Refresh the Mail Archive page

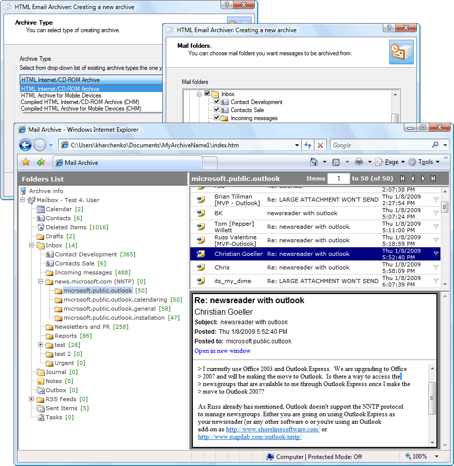coord(308,145)
